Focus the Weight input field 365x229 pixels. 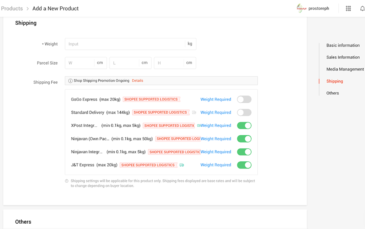coord(125,44)
